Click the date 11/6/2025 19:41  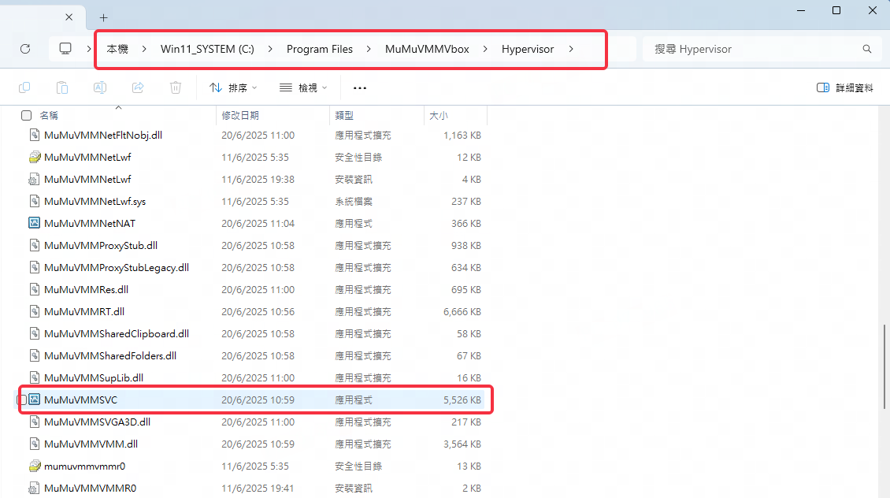[x=258, y=488]
